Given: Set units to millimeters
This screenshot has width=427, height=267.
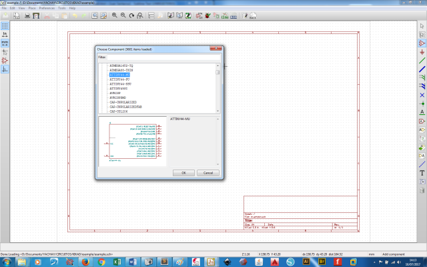Looking at the screenshot, I should coord(5,43).
